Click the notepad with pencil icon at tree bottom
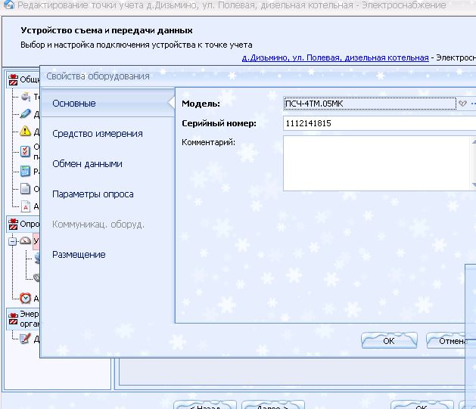 point(25,338)
